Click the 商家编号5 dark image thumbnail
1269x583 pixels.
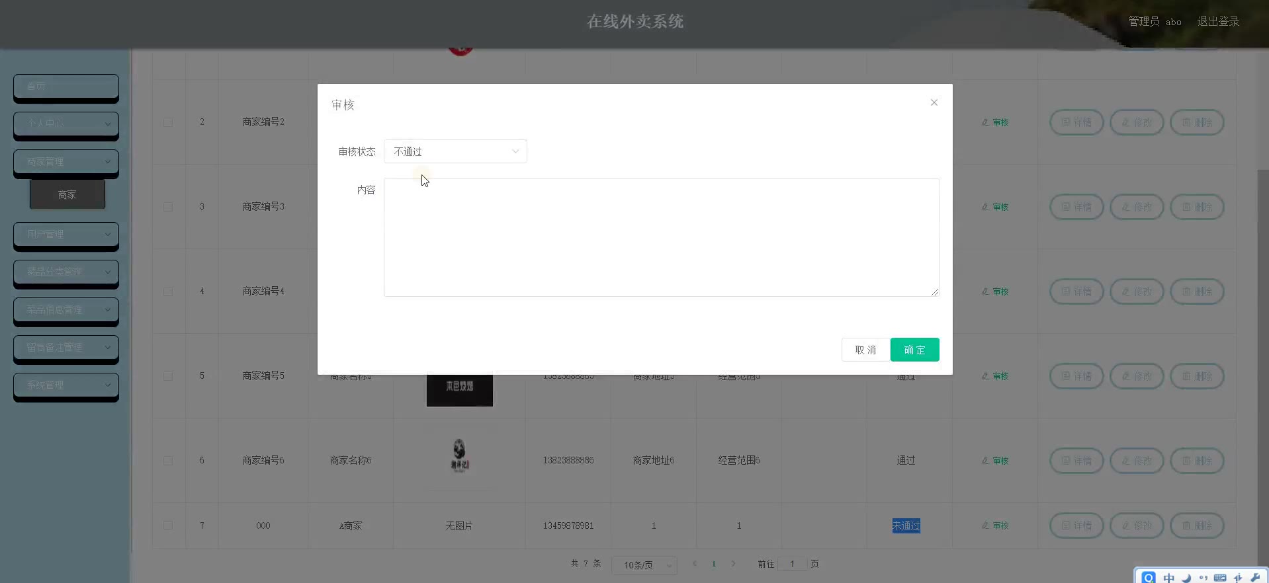(459, 390)
